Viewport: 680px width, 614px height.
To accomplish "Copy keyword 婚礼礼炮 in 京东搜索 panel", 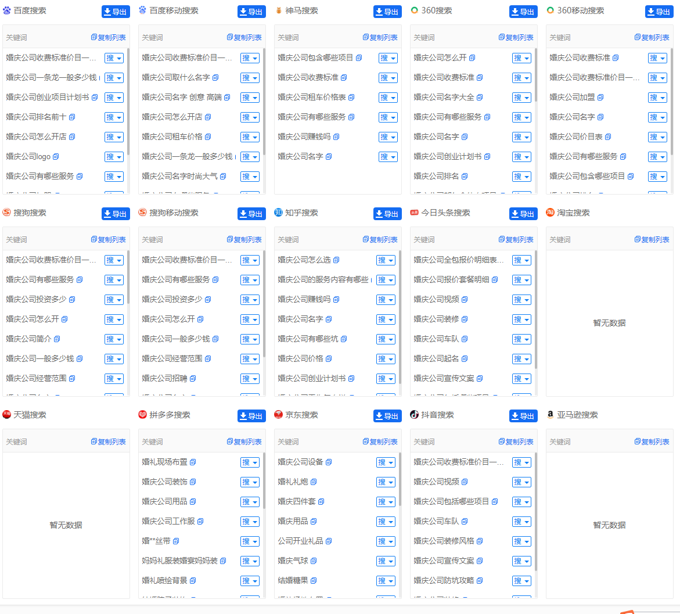I will (x=314, y=482).
